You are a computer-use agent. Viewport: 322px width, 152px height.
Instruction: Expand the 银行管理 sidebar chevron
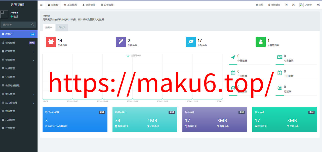34,94
